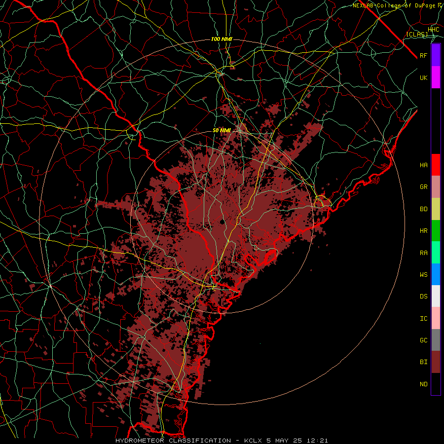This screenshot has height=444, width=444.
Task: Click the RF purple legend swatch
Action: (x=436, y=55)
